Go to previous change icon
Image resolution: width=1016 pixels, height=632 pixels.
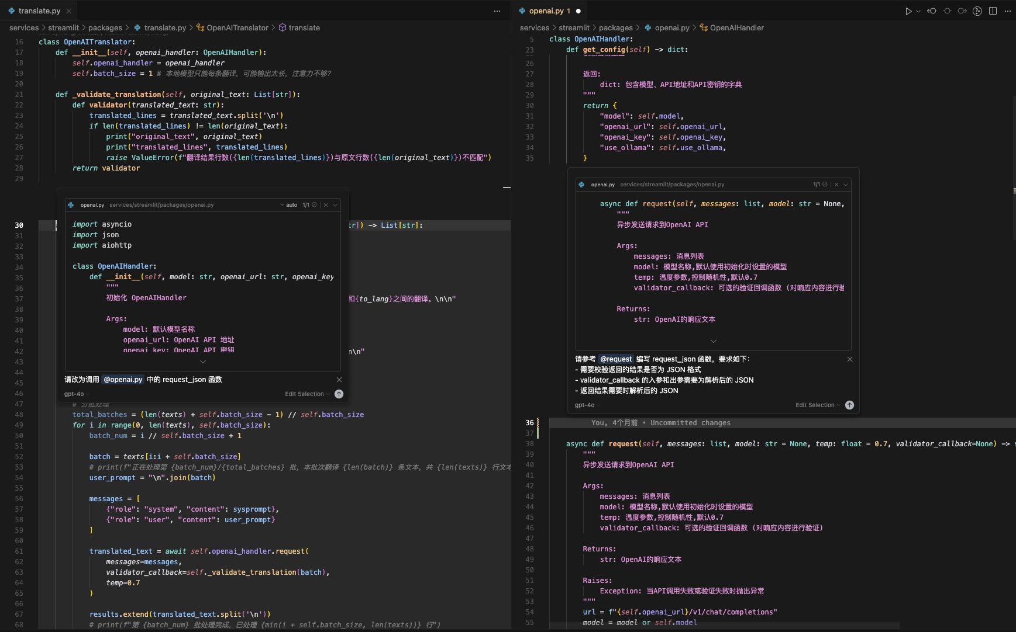point(932,11)
